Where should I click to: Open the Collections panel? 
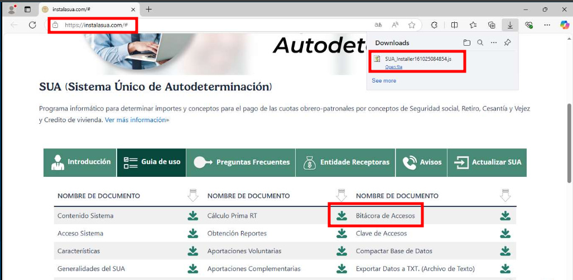click(x=492, y=25)
